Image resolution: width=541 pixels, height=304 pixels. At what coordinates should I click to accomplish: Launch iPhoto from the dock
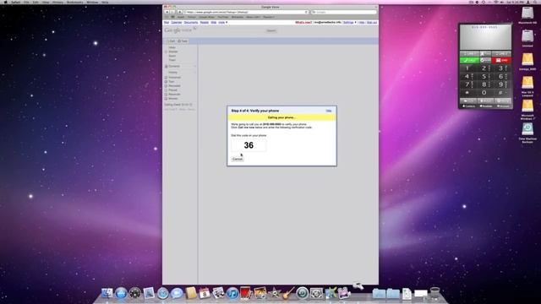(x=260, y=293)
